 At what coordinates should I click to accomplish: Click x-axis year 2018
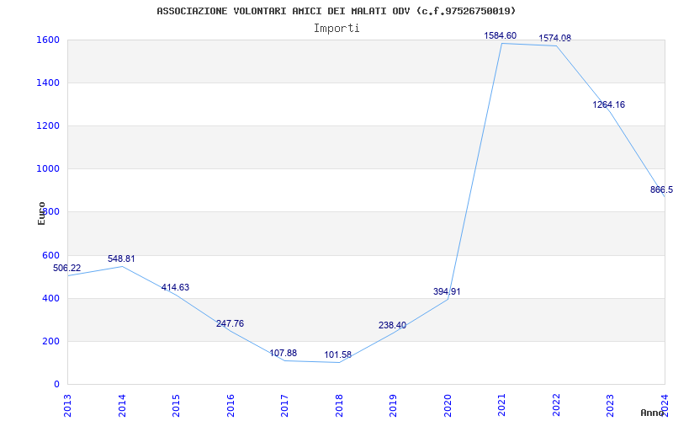click(x=339, y=405)
